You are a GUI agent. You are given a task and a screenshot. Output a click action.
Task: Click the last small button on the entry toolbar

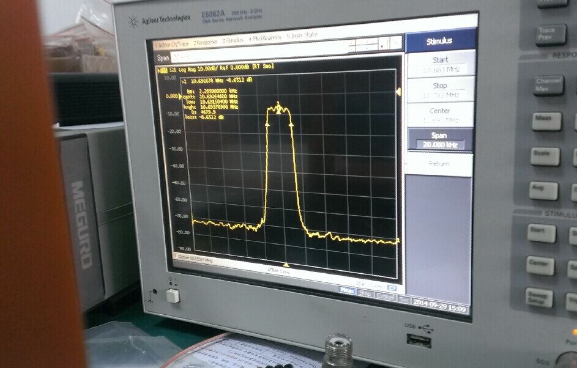tap(396, 43)
